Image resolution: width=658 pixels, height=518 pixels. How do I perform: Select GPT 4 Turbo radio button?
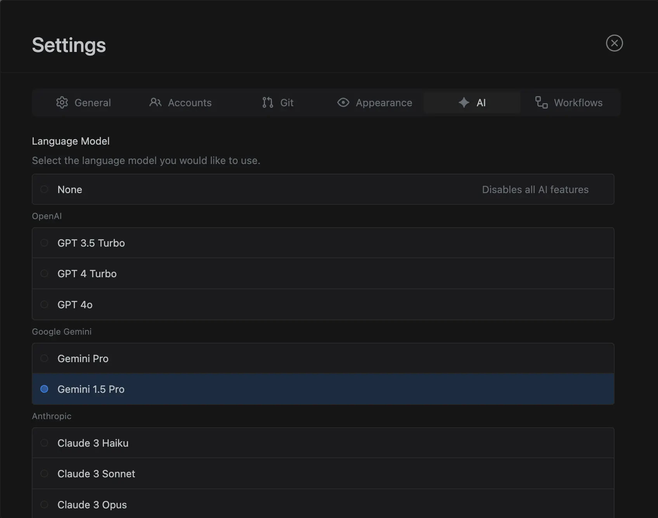point(44,273)
